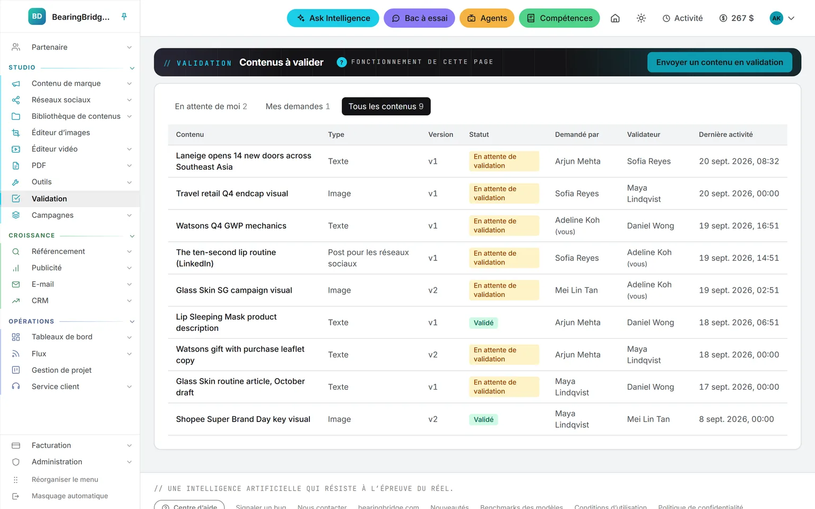This screenshot has width=815, height=509.
Task: Open Agents button
Action: tap(487, 18)
